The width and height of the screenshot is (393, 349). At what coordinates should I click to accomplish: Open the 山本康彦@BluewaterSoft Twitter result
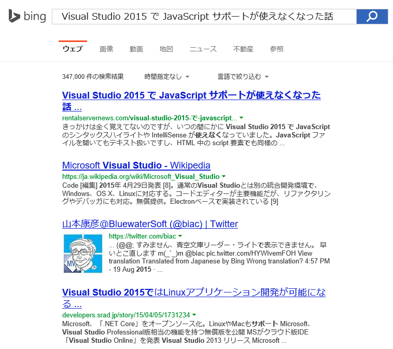coord(150,224)
